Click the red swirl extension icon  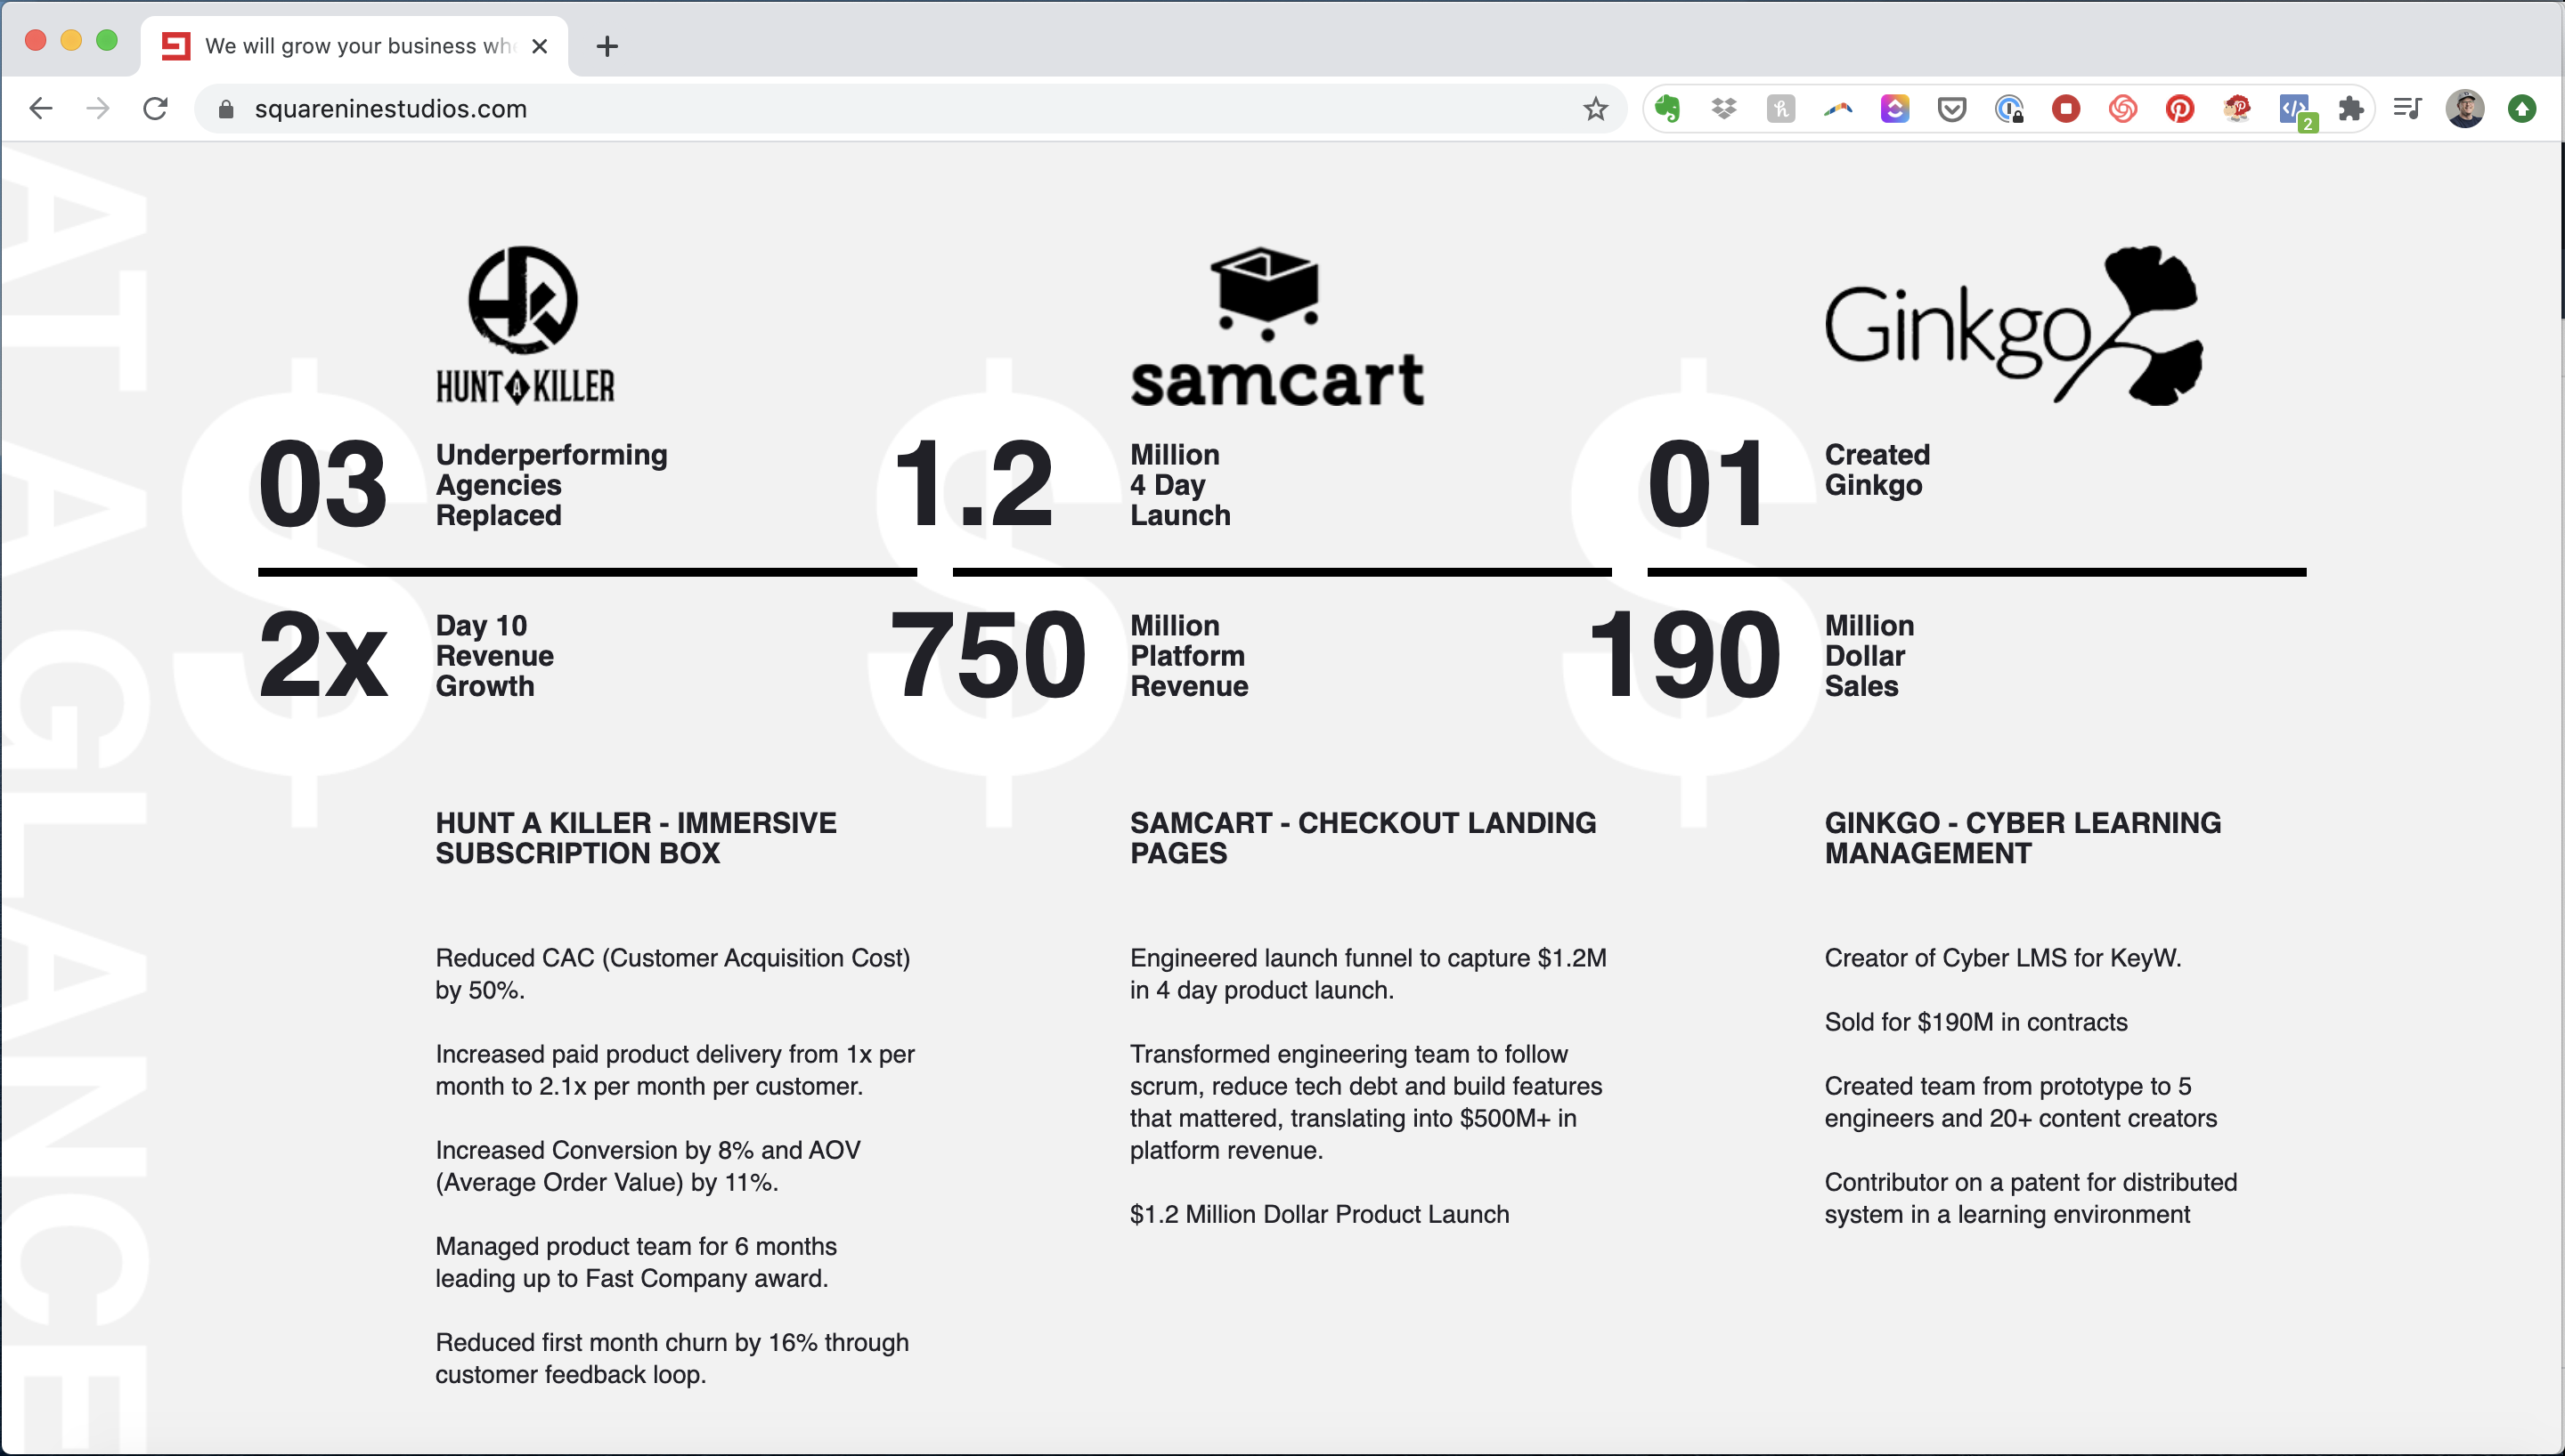pos(2123,108)
